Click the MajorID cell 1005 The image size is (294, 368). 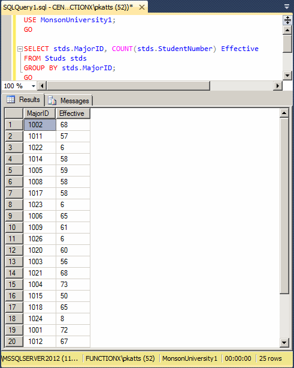(40, 170)
